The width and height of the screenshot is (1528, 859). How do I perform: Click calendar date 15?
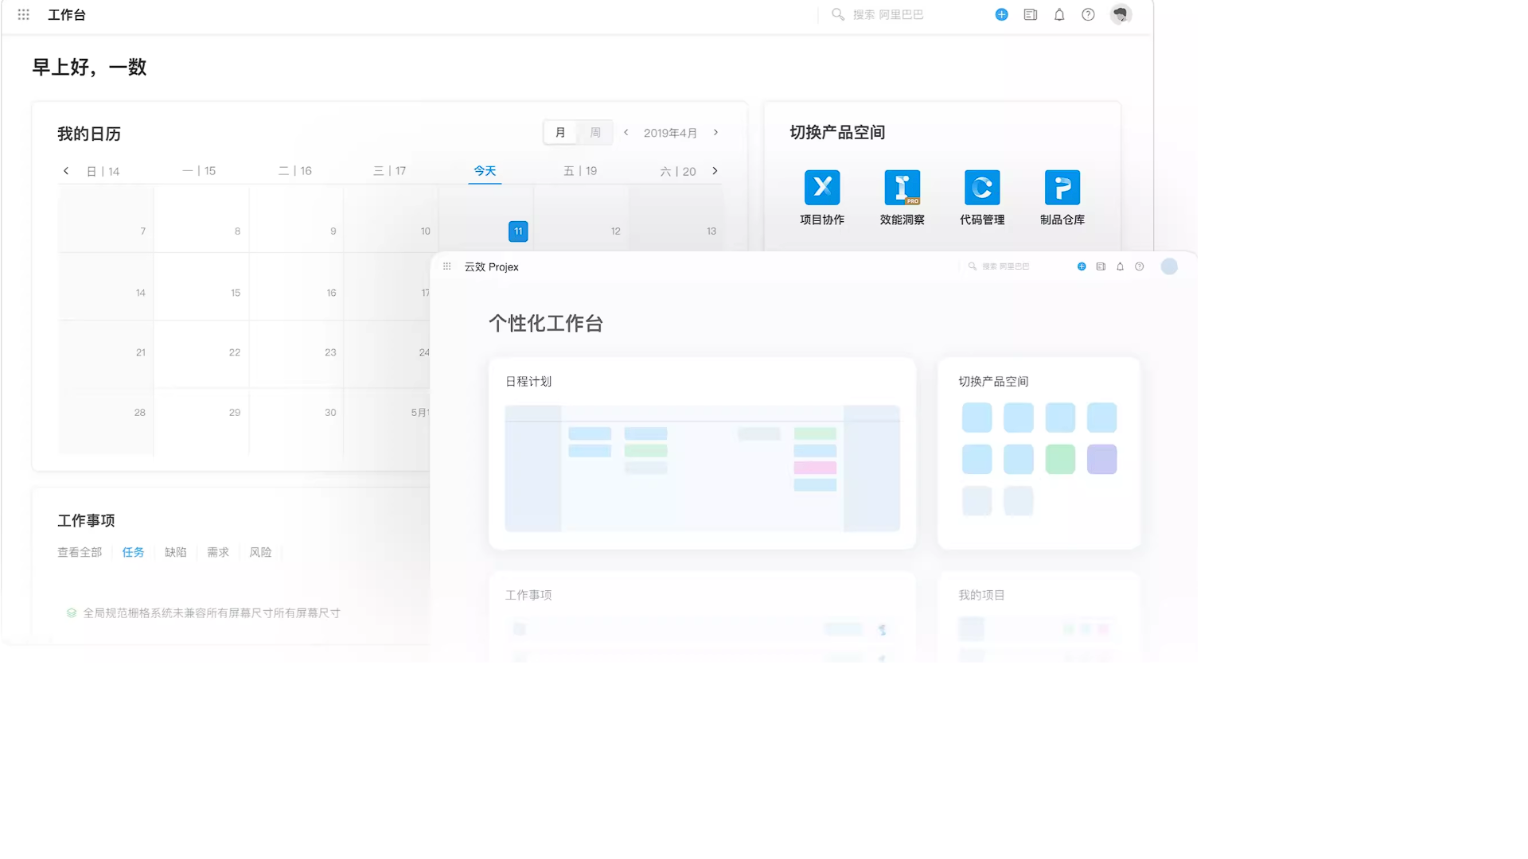236,293
